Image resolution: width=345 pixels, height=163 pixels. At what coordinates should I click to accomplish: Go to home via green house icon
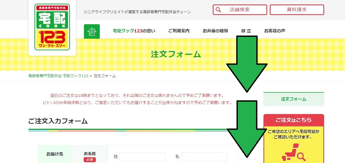tap(92, 32)
